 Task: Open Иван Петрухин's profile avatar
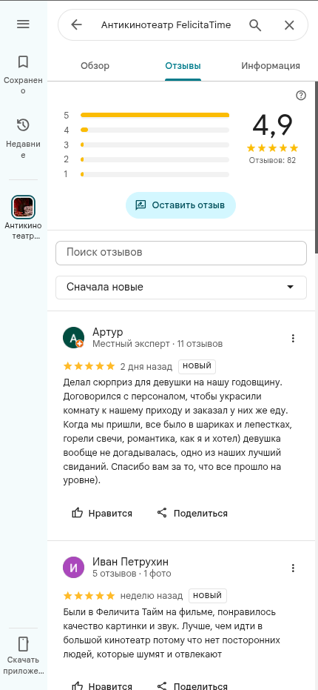point(73,568)
